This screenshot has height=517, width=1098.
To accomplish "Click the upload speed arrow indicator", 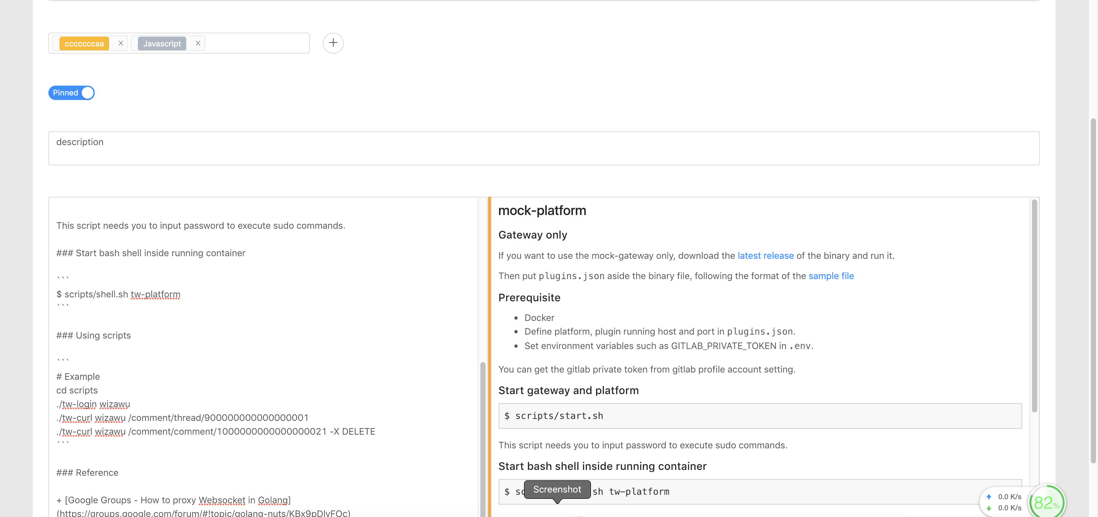I will tap(989, 496).
